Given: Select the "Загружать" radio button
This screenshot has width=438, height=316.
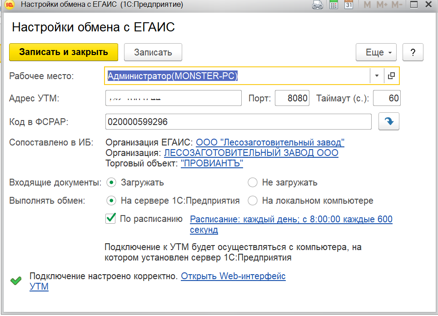Looking at the screenshot, I should [x=111, y=183].
